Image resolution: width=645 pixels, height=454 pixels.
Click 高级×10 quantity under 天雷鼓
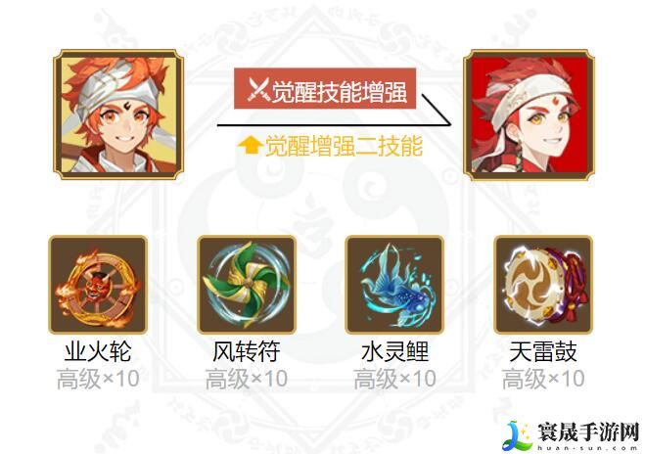543,380
